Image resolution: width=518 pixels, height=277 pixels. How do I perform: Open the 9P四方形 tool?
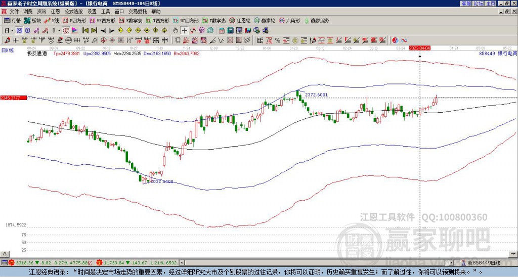pos(102,20)
